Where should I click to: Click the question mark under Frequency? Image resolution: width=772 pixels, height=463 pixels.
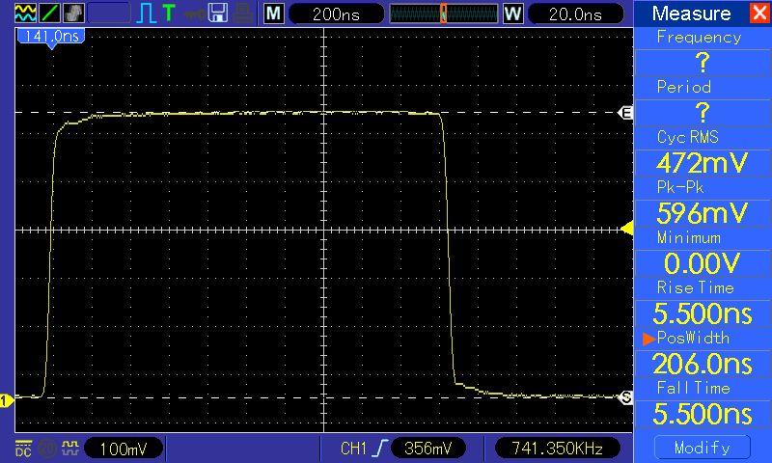703,63
